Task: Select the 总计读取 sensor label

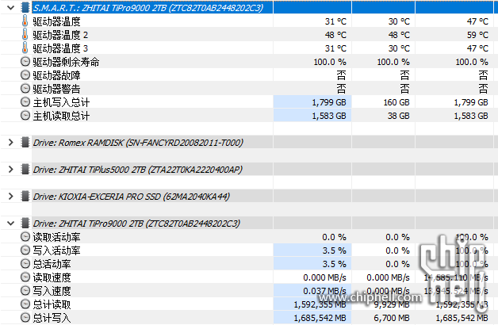Action: tap(52, 304)
